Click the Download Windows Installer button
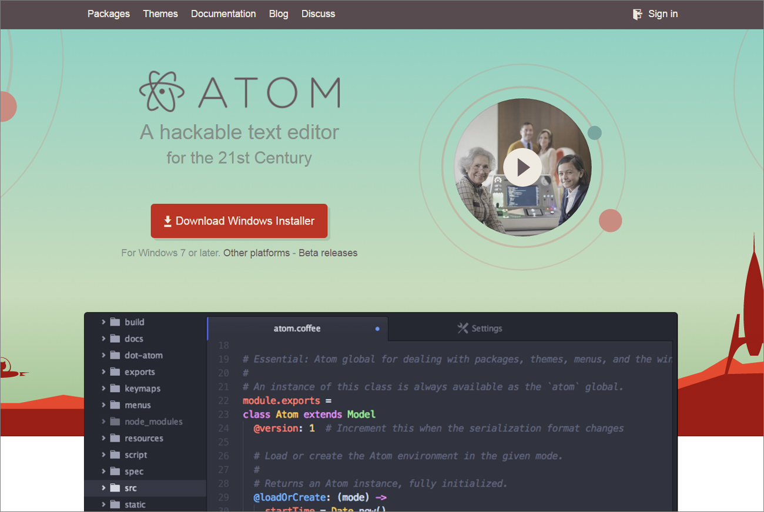 click(239, 221)
